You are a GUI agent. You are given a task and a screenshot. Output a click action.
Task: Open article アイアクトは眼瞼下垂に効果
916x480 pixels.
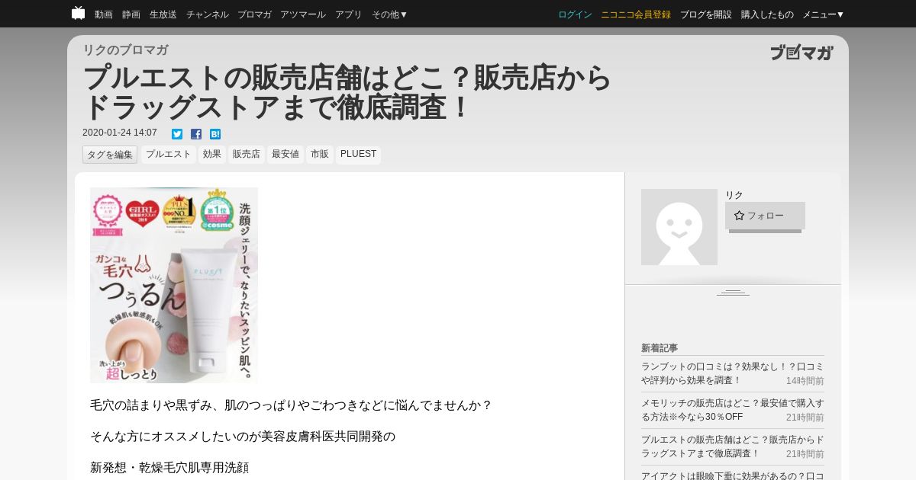(x=733, y=475)
